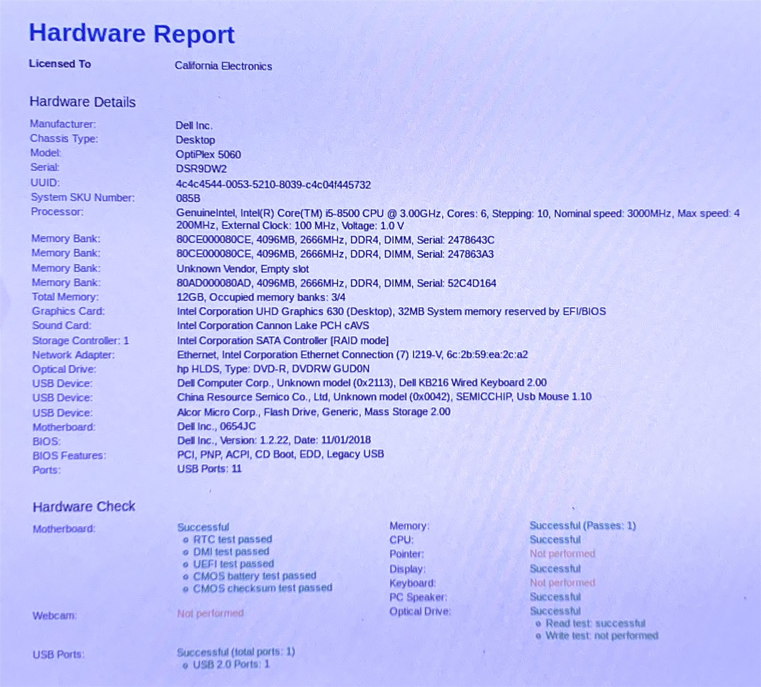The image size is (761, 687).
Task: Click System SKU Number value '085B'
Action: [188, 198]
